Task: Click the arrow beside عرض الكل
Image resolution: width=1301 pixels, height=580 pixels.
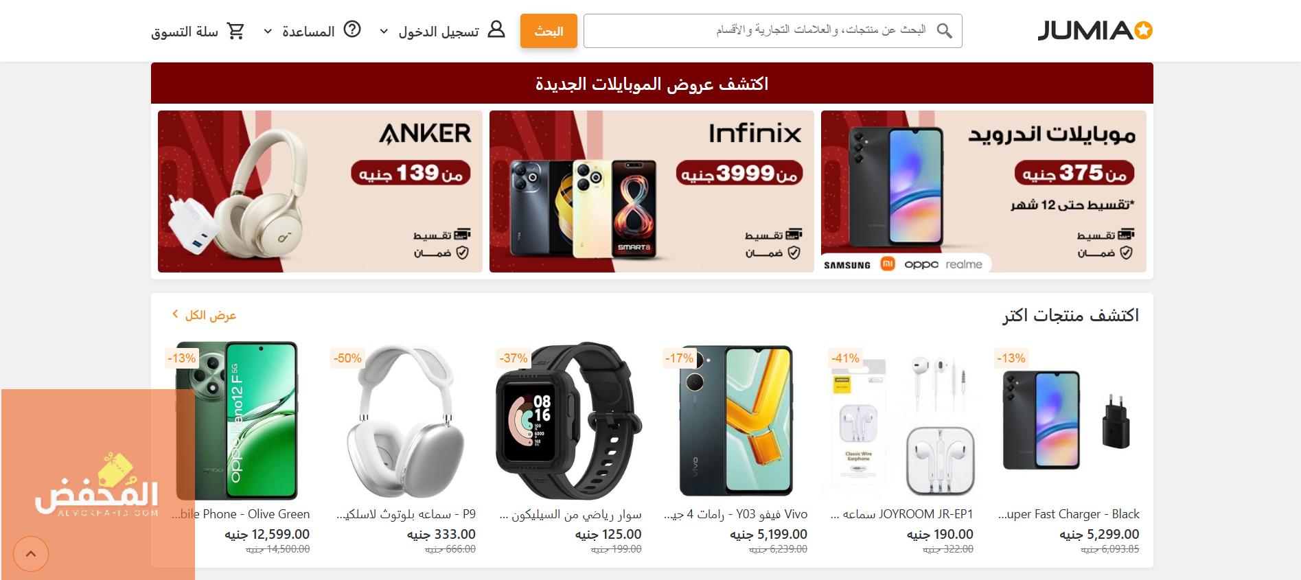Action: [x=175, y=314]
